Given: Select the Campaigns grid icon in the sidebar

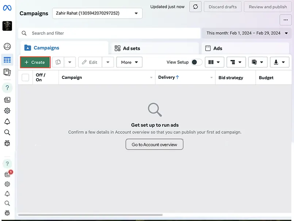Looking at the screenshot, I should tap(7, 60).
